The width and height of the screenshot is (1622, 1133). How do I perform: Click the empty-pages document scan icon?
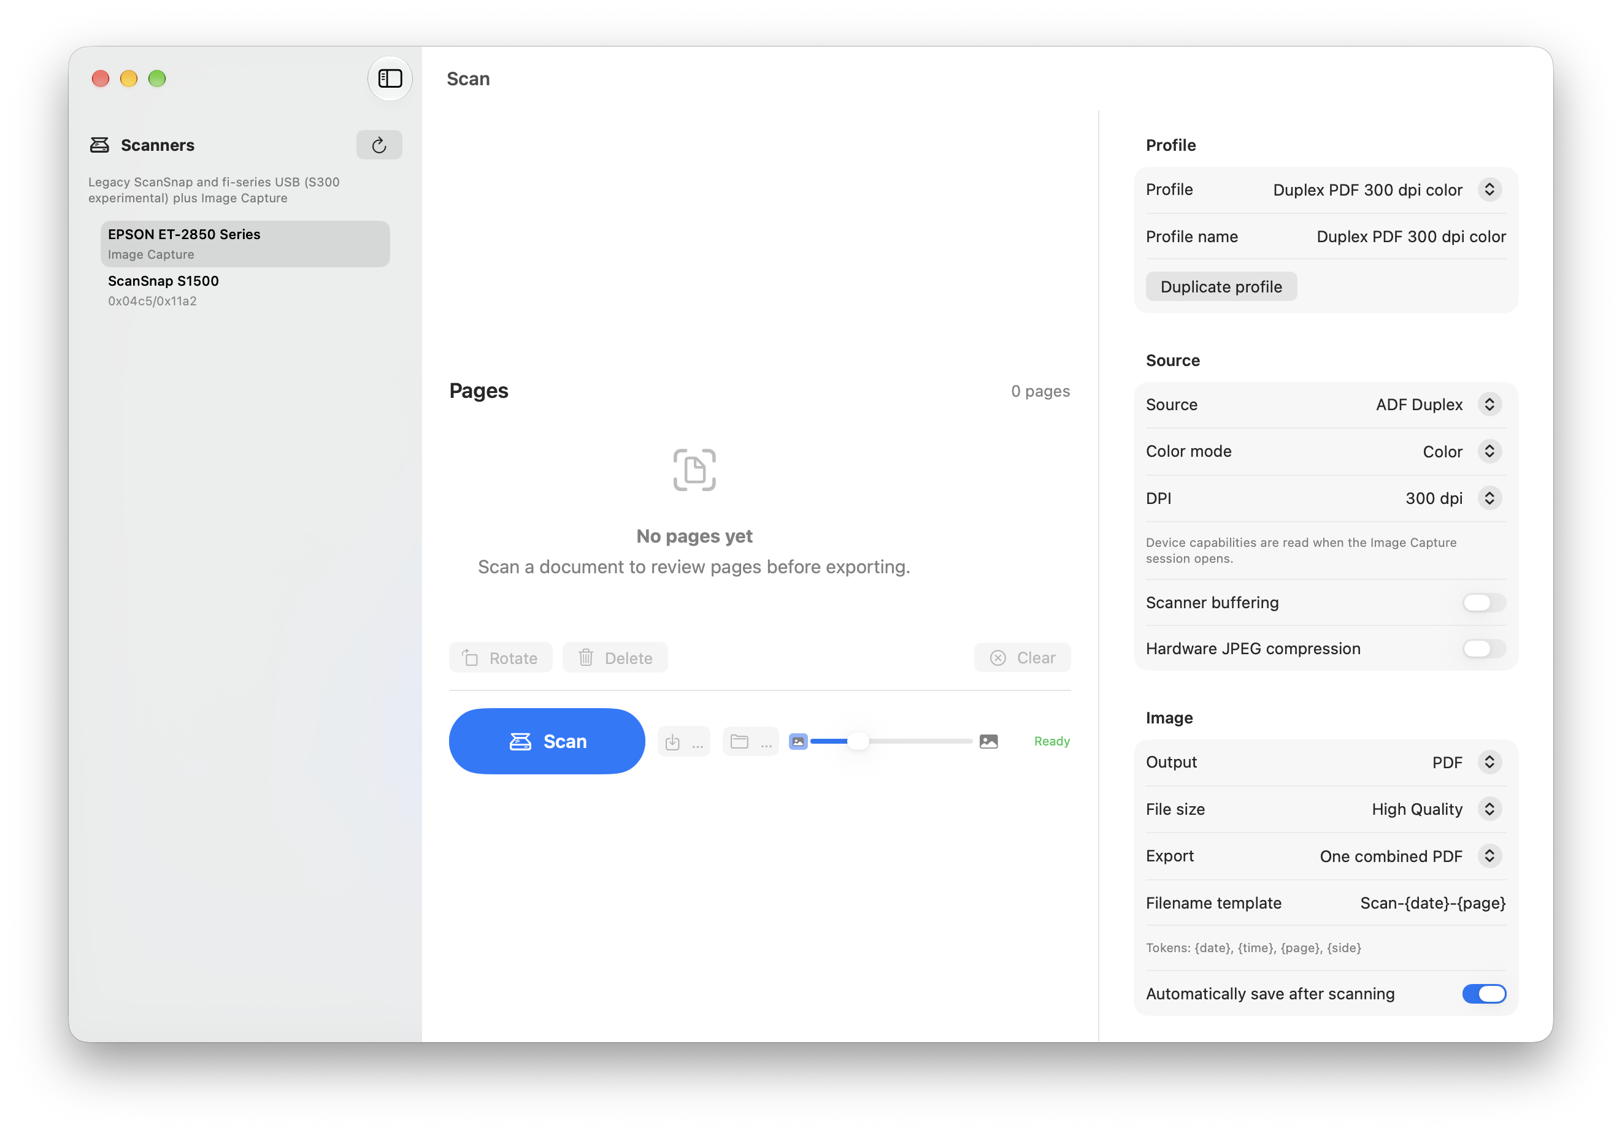[x=694, y=470]
